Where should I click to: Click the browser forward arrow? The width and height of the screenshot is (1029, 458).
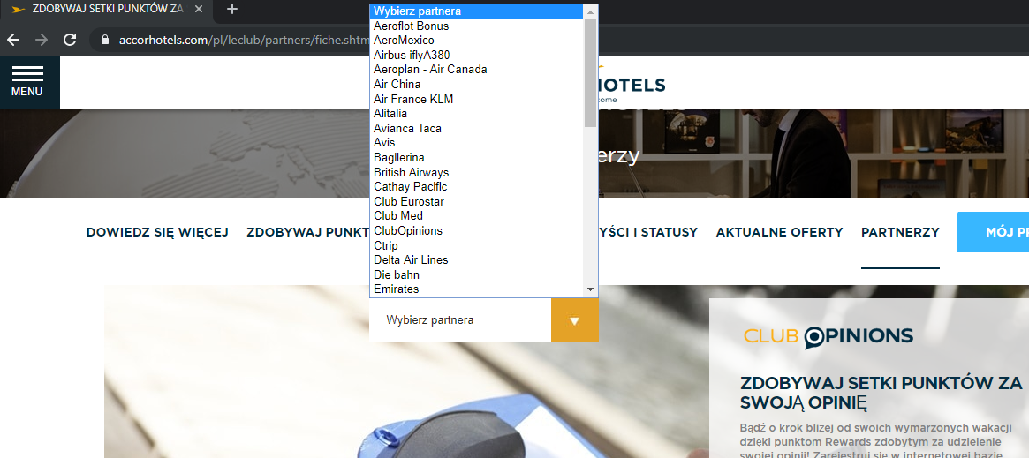pos(42,40)
